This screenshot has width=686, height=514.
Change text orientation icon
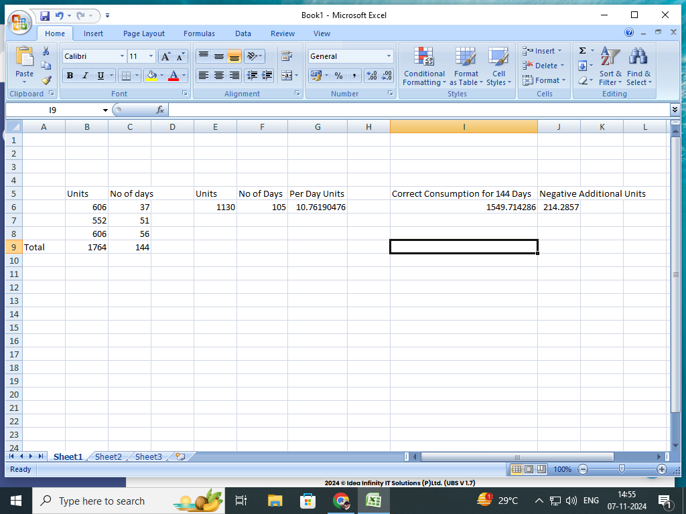tap(252, 56)
